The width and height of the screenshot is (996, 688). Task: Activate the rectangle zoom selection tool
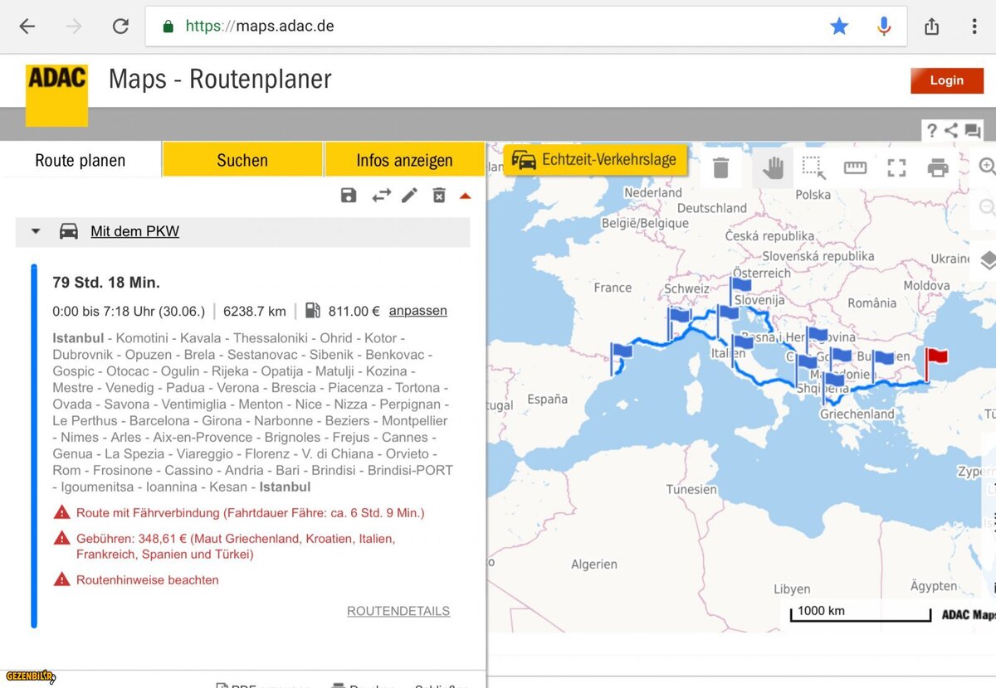point(813,168)
